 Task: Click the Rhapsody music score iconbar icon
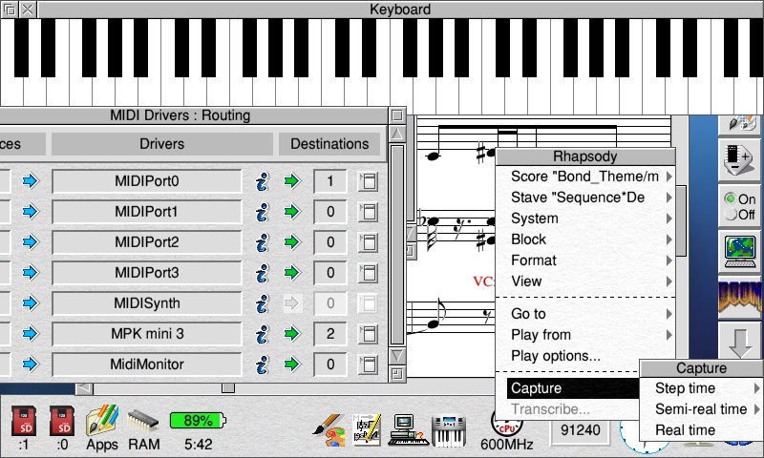tap(368, 427)
